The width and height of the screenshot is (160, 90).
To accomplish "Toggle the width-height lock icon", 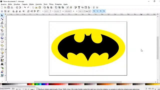I will pyautogui.click(x=73, y=11).
